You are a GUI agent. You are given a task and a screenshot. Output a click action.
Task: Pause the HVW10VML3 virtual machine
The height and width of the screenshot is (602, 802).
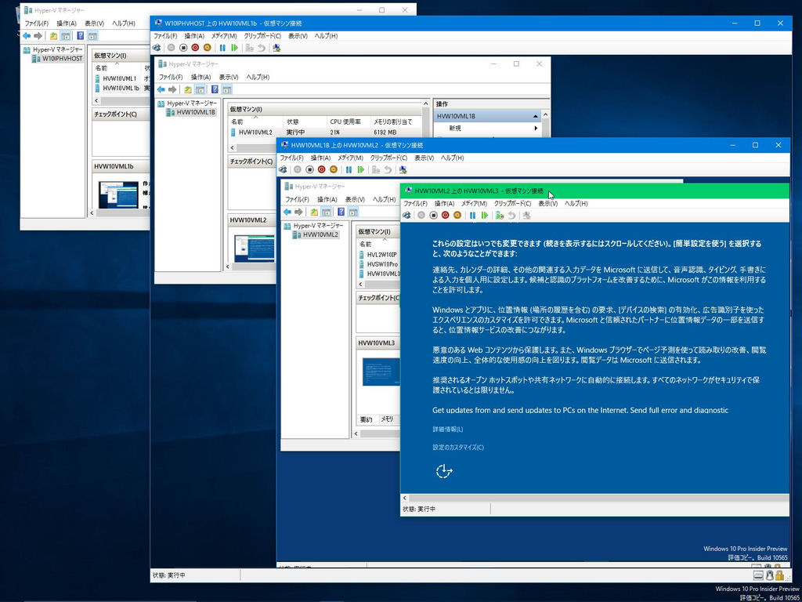point(472,216)
